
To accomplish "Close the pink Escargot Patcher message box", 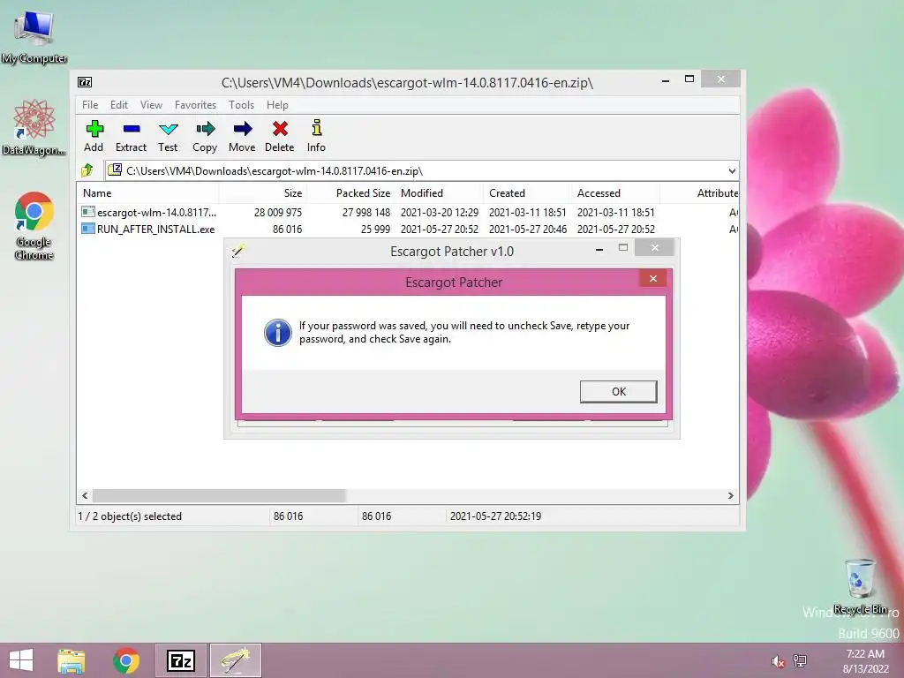I will point(652,278).
